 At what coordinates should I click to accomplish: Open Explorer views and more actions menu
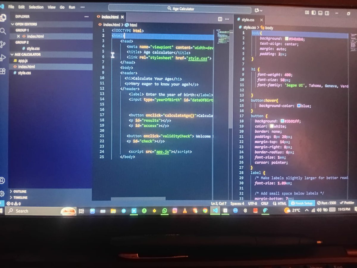(x=87, y=17)
